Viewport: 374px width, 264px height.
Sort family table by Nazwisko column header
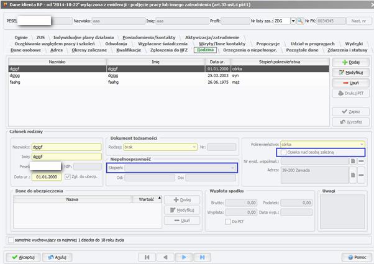point(57,62)
